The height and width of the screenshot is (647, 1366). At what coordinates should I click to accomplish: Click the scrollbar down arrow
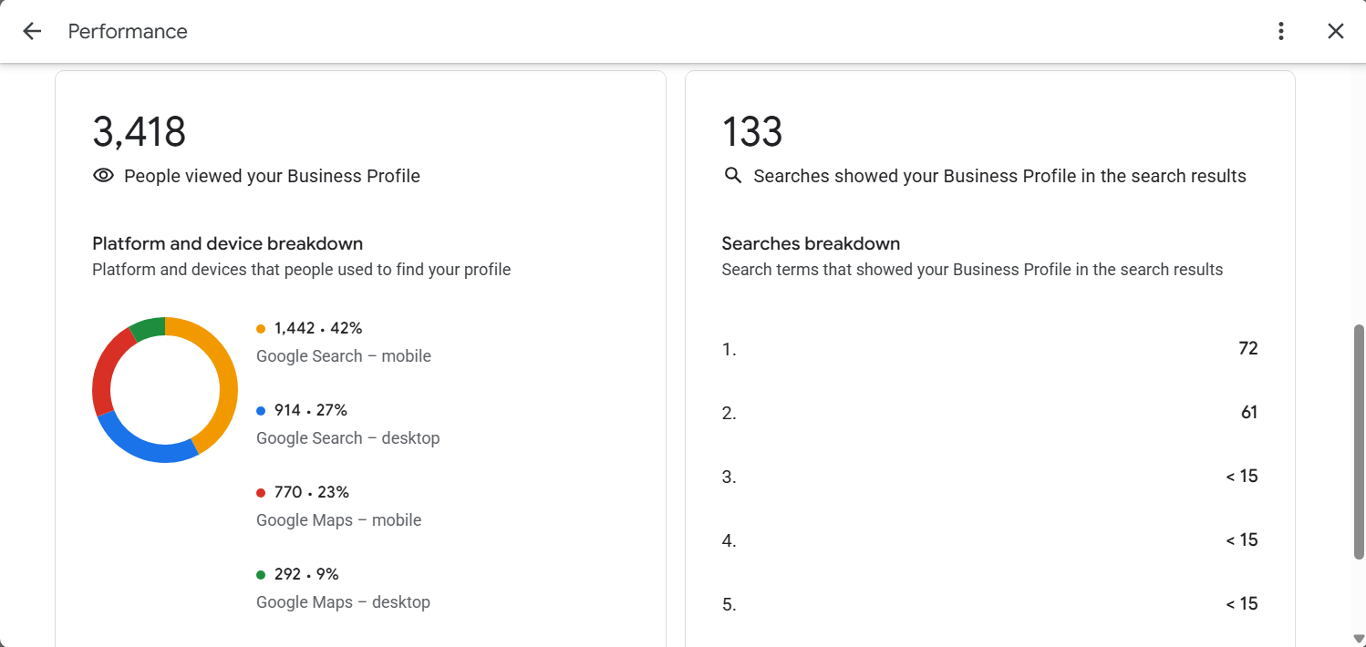click(1359, 638)
